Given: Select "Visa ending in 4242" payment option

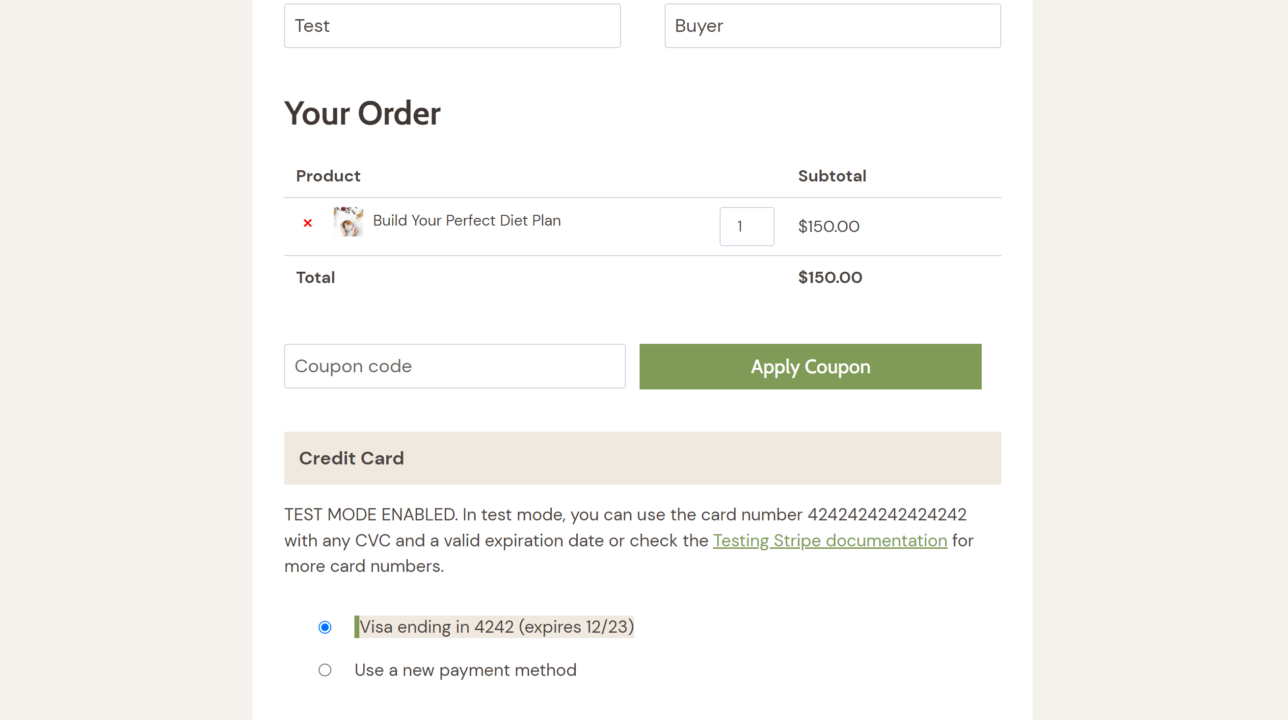Looking at the screenshot, I should [x=325, y=627].
